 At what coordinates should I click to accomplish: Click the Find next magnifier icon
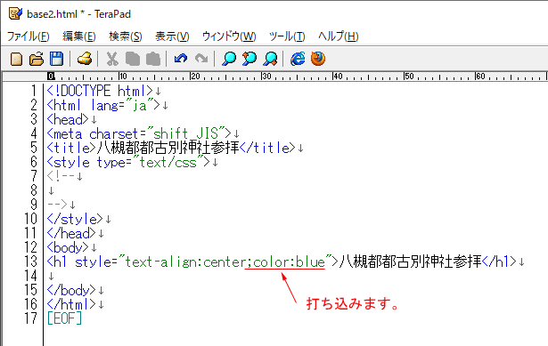click(271, 59)
